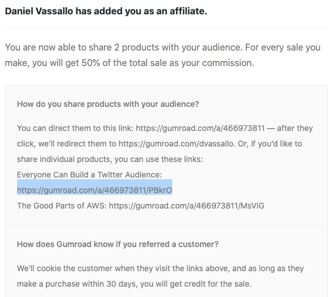Click the '50%' commission figure
The height and width of the screenshot is (297, 336).
click(91, 63)
